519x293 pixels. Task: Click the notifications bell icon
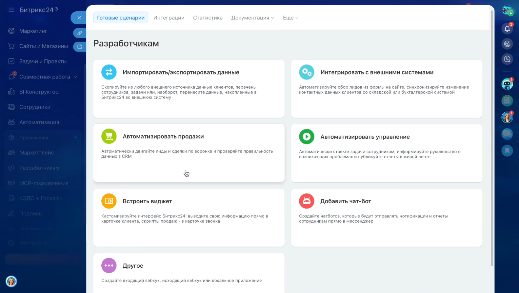pyautogui.click(x=507, y=29)
